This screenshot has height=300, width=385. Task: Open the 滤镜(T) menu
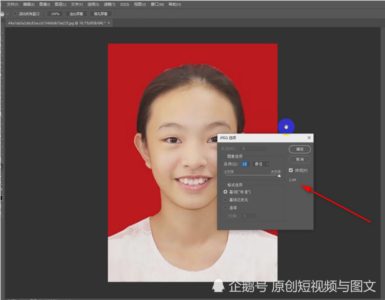click(109, 4)
